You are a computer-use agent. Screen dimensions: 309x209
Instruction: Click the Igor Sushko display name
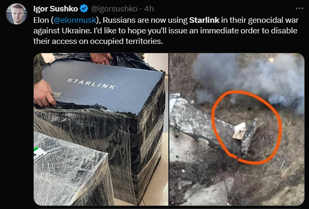click(56, 9)
